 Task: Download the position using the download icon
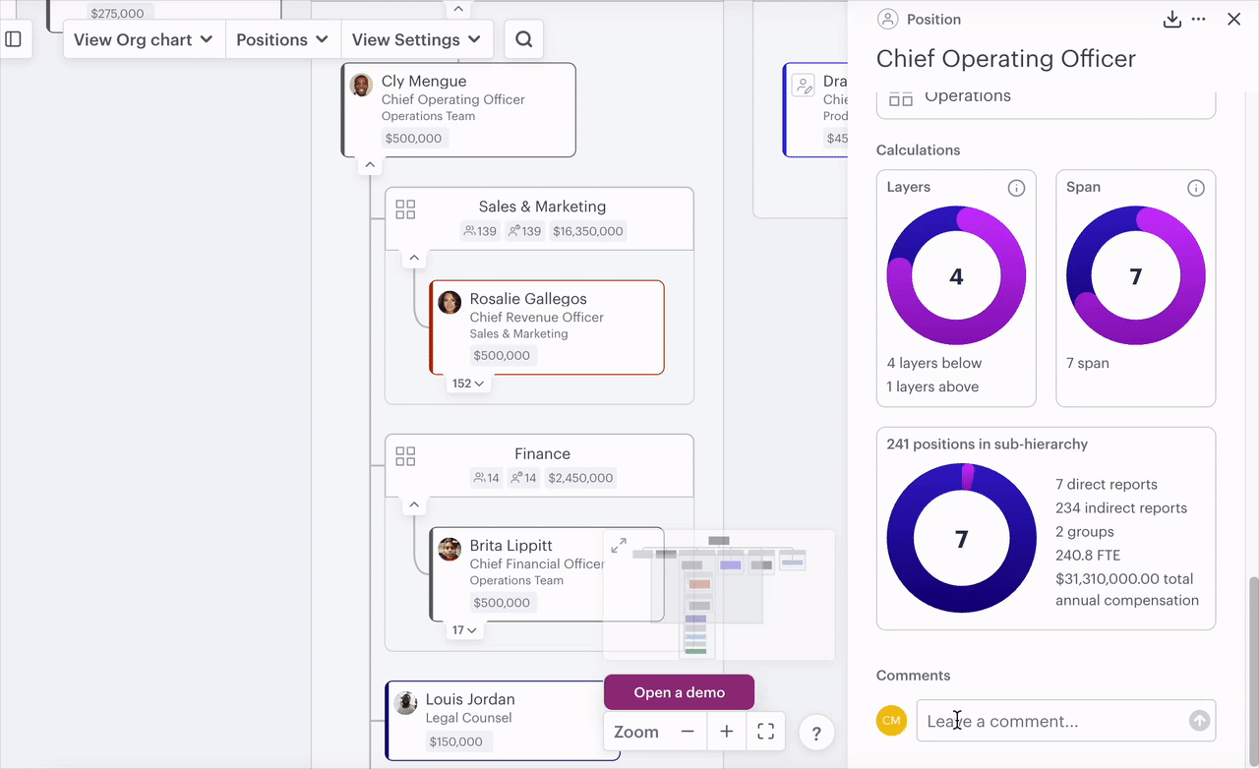(1171, 20)
